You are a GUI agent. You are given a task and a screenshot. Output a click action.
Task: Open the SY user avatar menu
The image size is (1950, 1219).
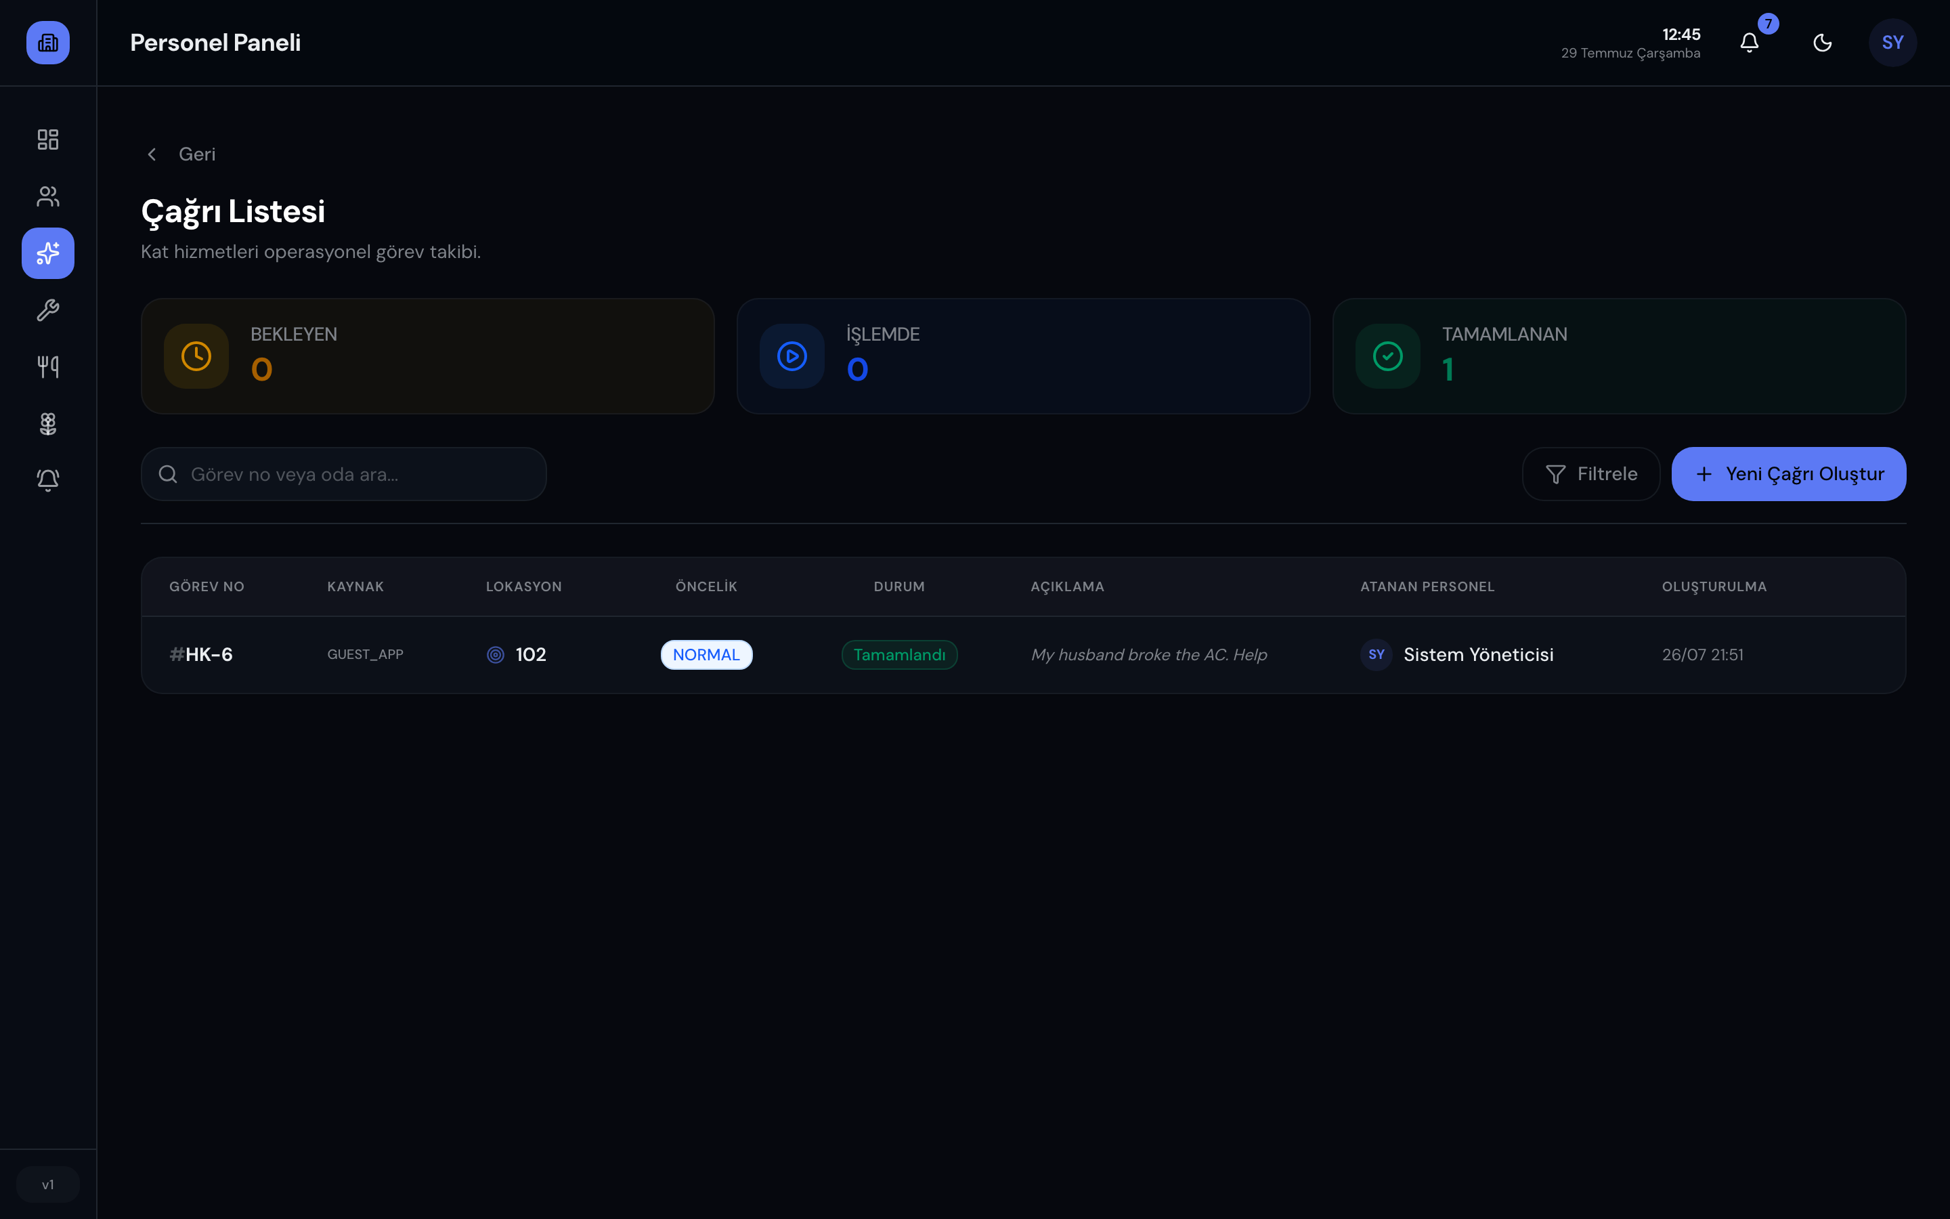[x=1892, y=42]
